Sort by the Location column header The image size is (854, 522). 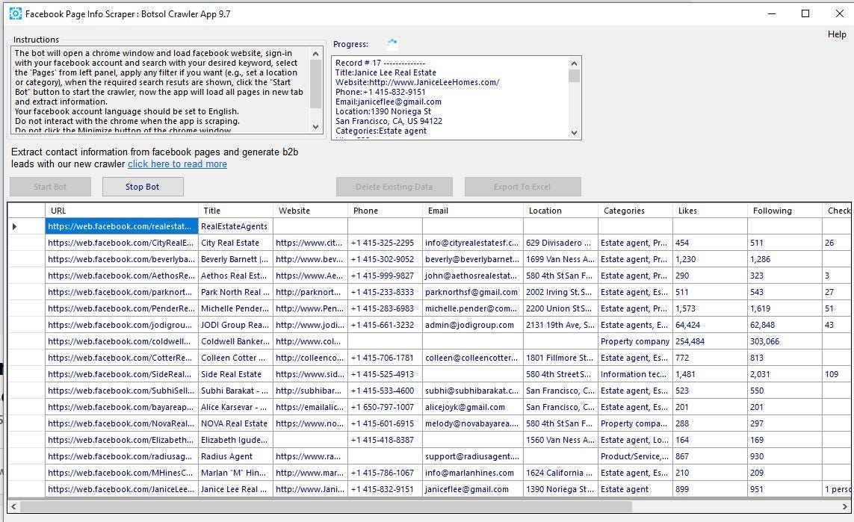(560, 211)
